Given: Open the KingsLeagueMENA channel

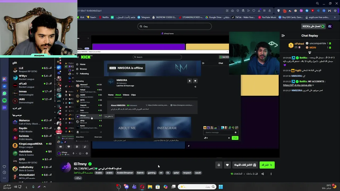Looking at the screenshot, I should (32, 145).
